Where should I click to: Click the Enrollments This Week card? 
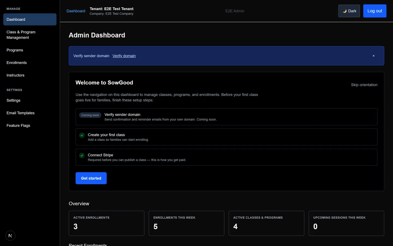pyautogui.click(x=186, y=223)
